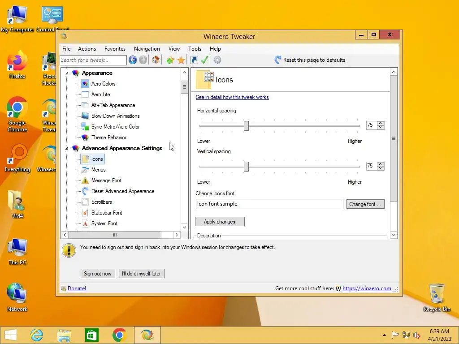Select Icons under Advanced Appearance Settings

point(97,159)
